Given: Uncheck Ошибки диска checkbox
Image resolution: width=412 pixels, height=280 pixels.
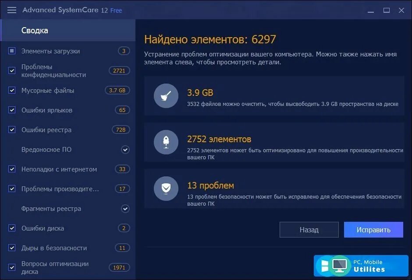Looking at the screenshot, I should coord(12,228).
